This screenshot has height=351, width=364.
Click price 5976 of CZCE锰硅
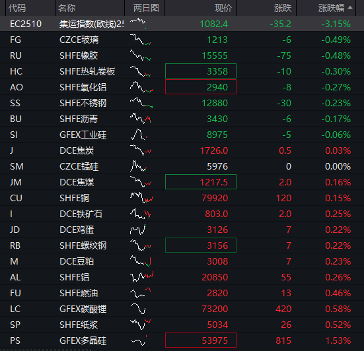click(217, 166)
